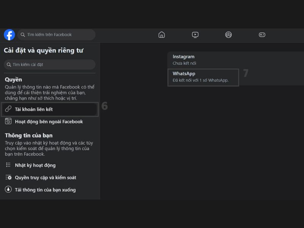Image resolution: width=304 pixels, height=228 pixels.
Task: Focus the Tìm kiếm trên Facebook search field
Action: click(x=59, y=35)
